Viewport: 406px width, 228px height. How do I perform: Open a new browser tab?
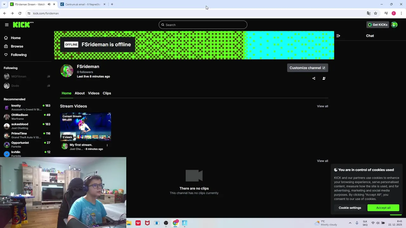(x=112, y=4)
